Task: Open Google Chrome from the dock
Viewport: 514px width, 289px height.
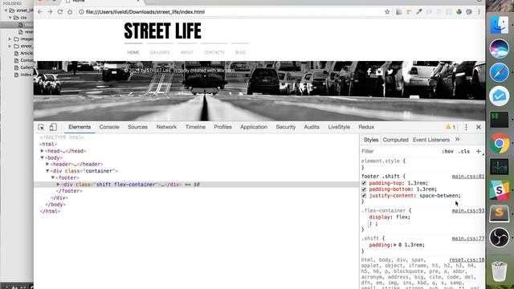Action: (500, 143)
